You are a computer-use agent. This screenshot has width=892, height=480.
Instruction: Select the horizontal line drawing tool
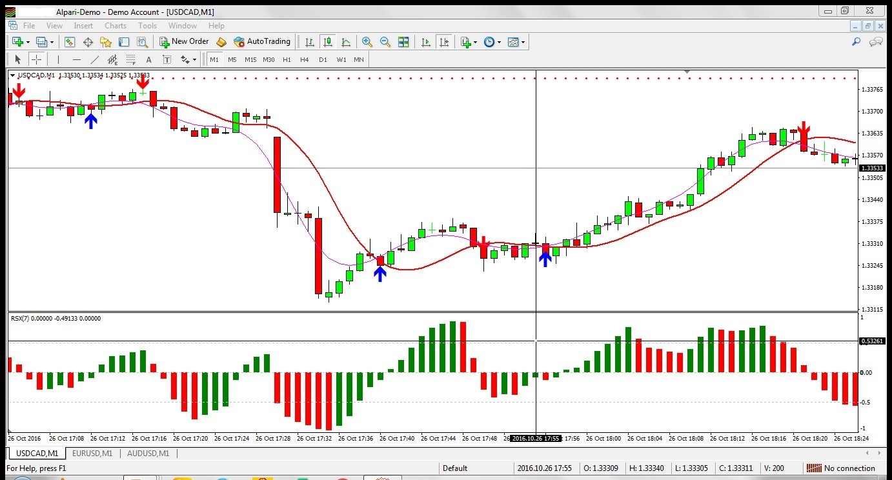coord(76,59)
